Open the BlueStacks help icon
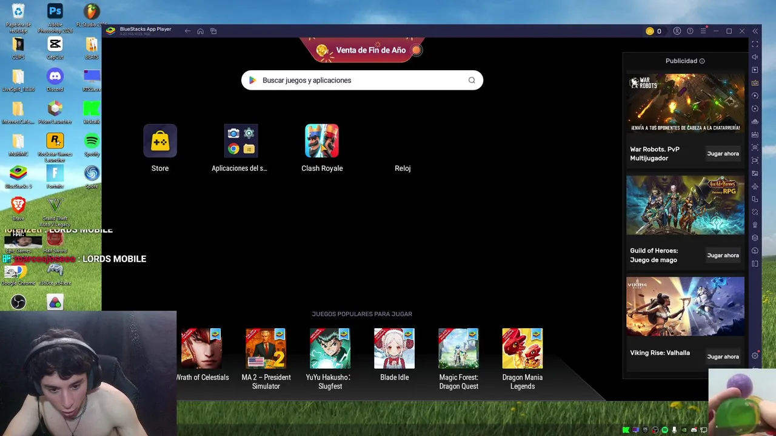 coord(690,31)
